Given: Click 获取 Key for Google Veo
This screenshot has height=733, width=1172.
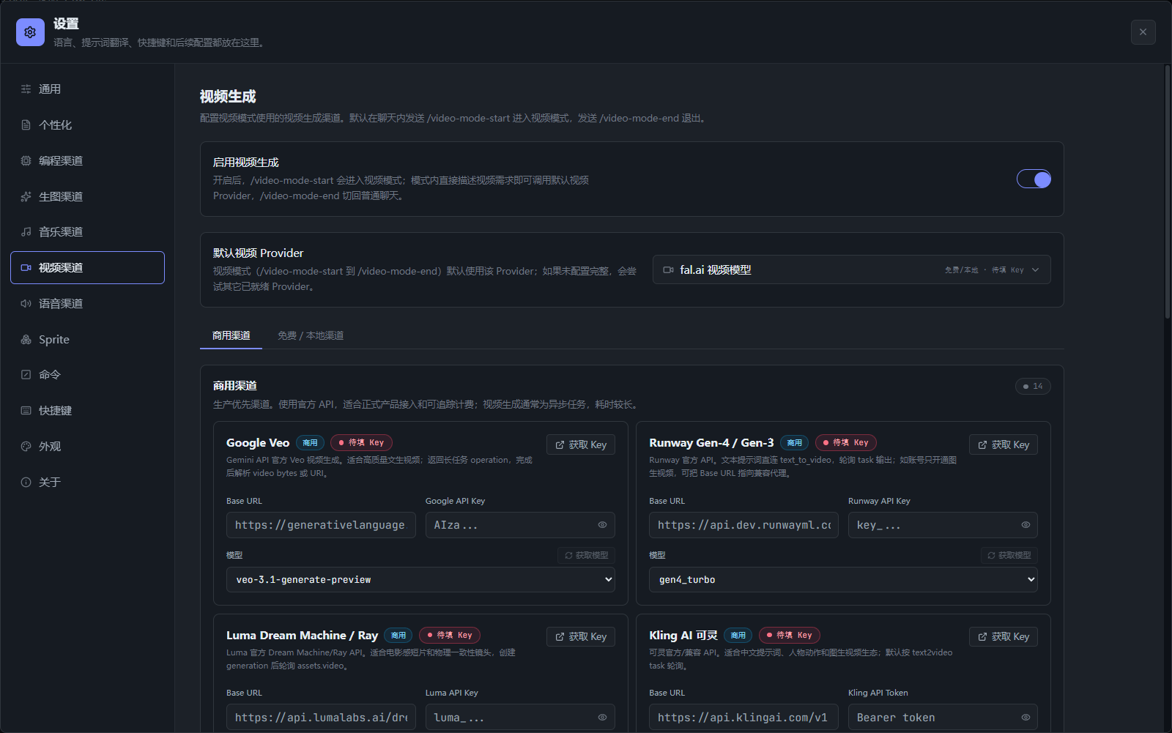Looking at the screenshot, I should pos(581,445).
